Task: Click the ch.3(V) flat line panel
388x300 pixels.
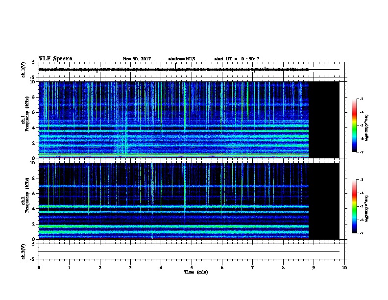Action: tap(193, 251)
